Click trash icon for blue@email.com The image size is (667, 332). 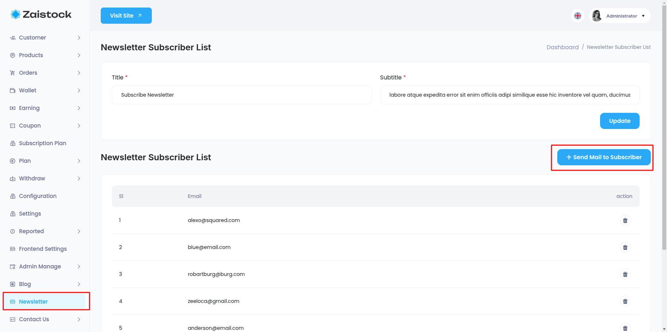(625, 247)
